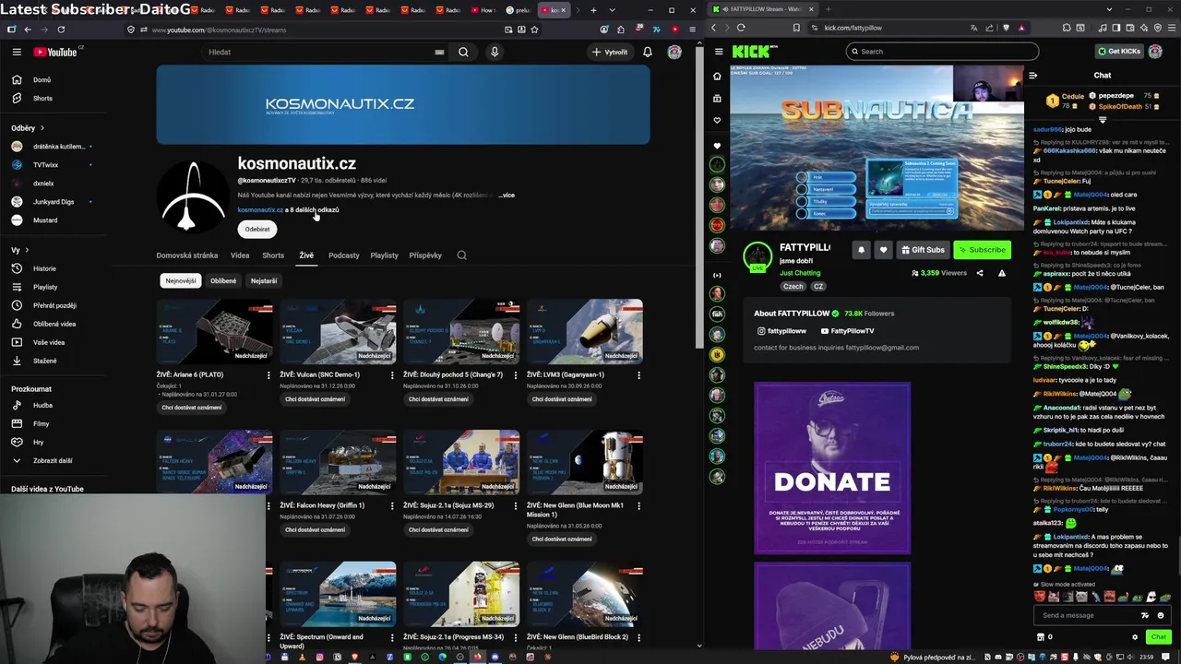The image size is (1181, 664).
Task: Open a new tab in the YouTube browser
Action: pyautogui.click(x=593, y=10)
